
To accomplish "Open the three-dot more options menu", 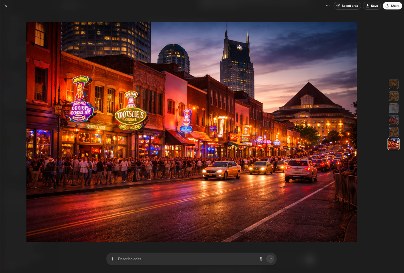I will click(328, 6).
